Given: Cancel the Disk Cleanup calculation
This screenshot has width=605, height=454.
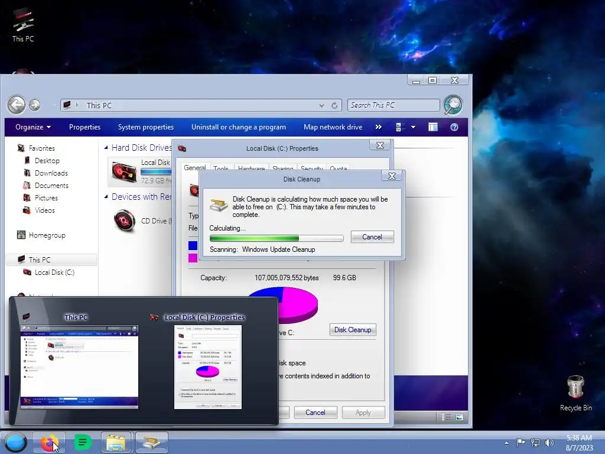Looking at the screenshot, I should coord(372,237).
